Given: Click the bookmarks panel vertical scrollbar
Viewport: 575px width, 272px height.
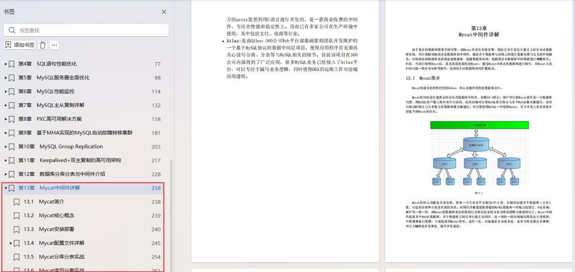Looking at the screenshot, I should point(171,215).
